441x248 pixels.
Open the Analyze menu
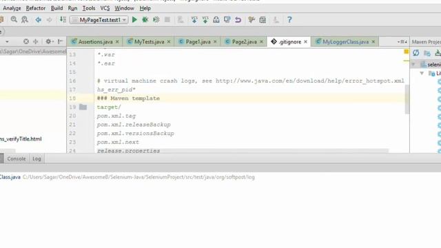12,8
